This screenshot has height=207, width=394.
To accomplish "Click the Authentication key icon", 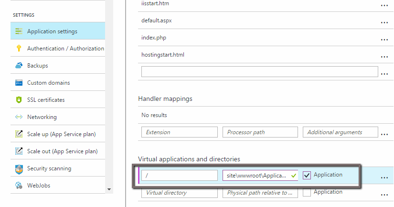I will [x=19, y=49].
